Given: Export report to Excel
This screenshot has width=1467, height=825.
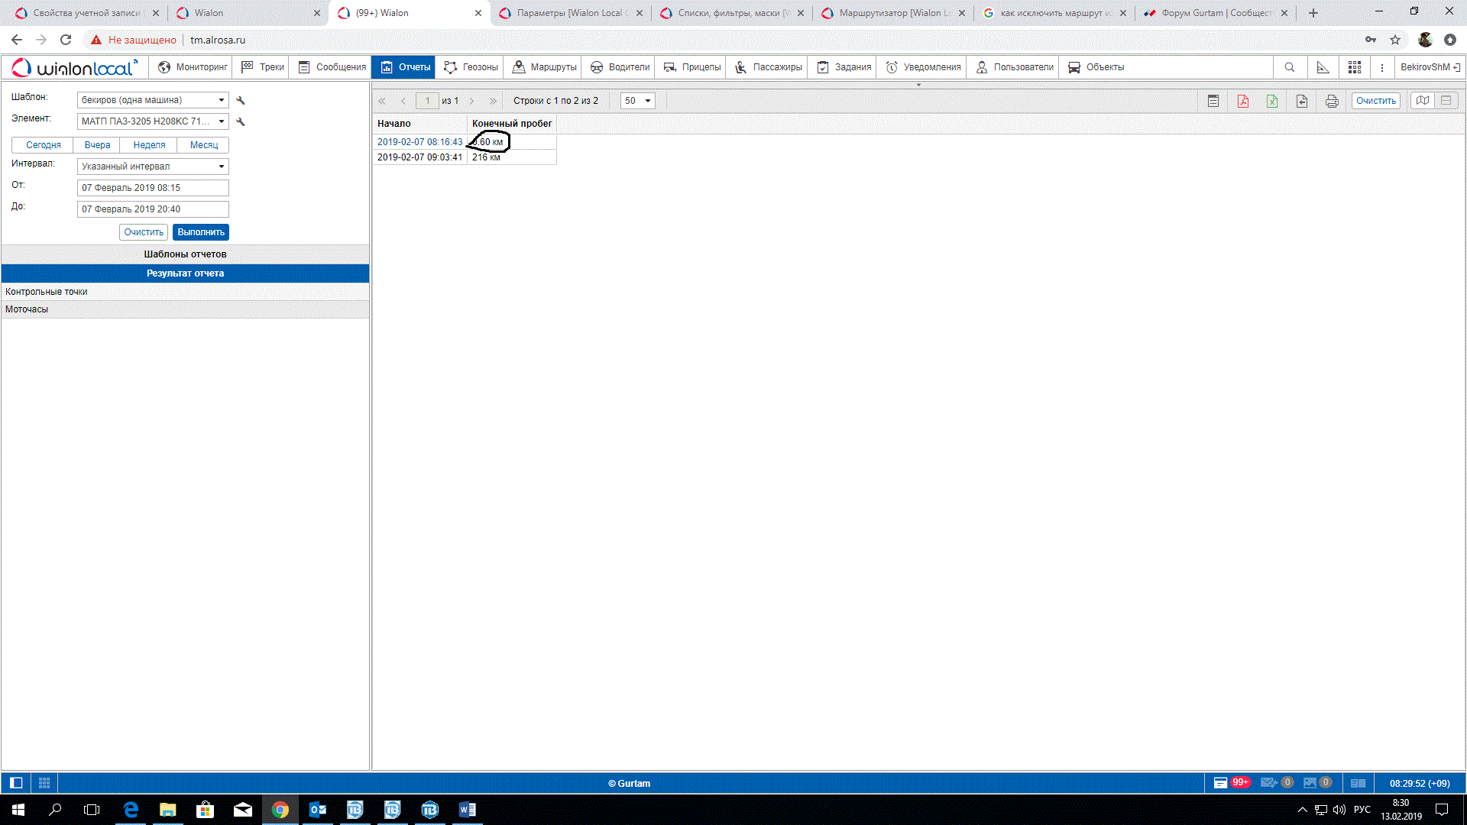Looking at the screenshot, I should pyautogui.click(x=1272, y=101).
